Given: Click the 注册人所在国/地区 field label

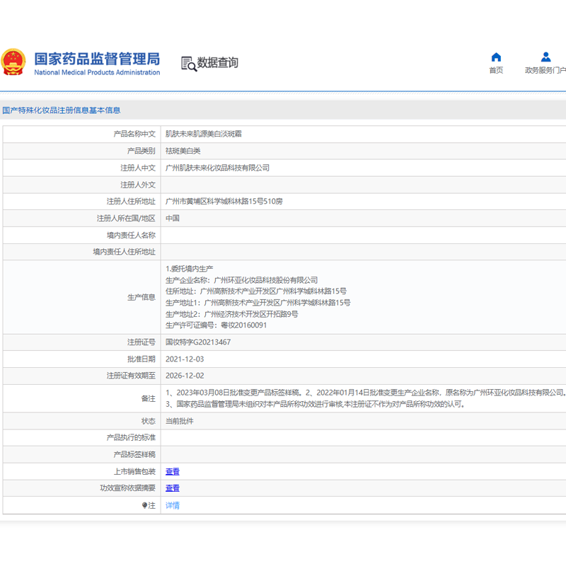Looking at the screenshot, I should pyautogui.click(x=126, y=219).
